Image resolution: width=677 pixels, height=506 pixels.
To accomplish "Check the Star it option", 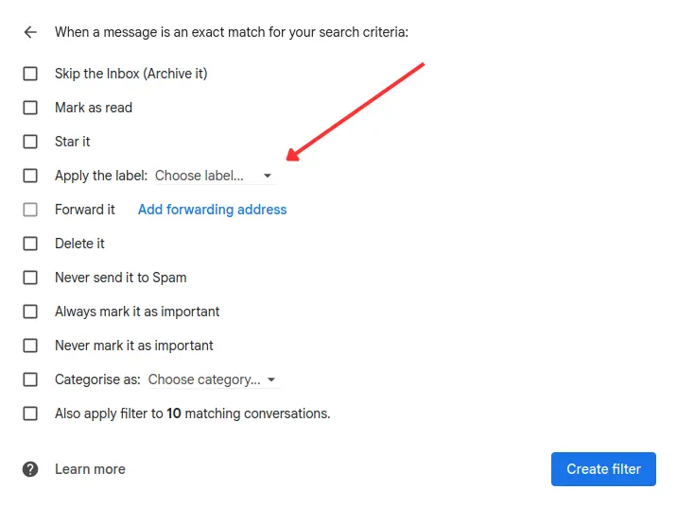I will [30, 142].
